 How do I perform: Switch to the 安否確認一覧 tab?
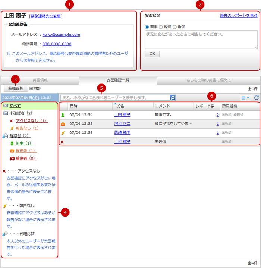pos(118,80)
